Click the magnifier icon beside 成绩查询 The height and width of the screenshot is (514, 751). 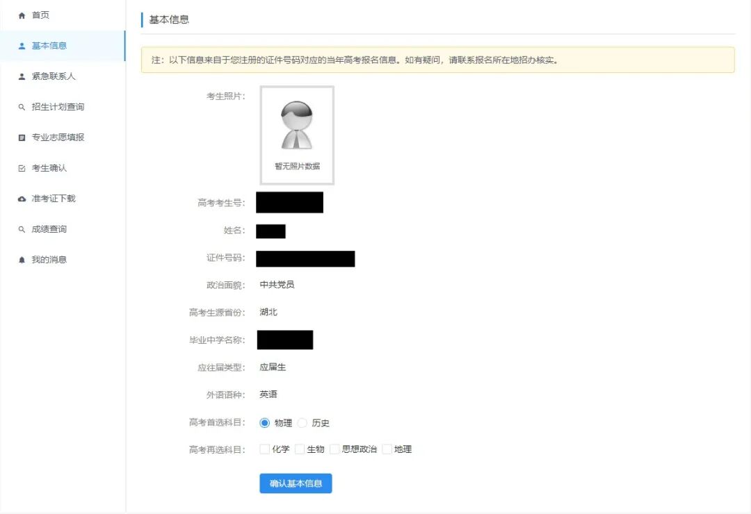pos(22,230)
